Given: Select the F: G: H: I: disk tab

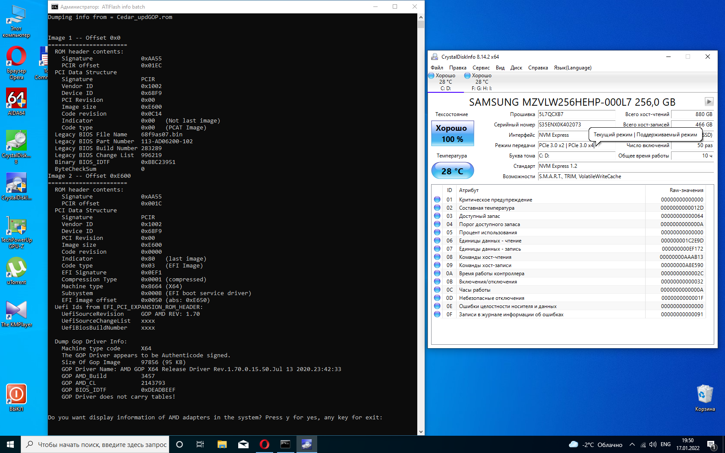Looking at the screenshot, I should (x=482, y=82).
